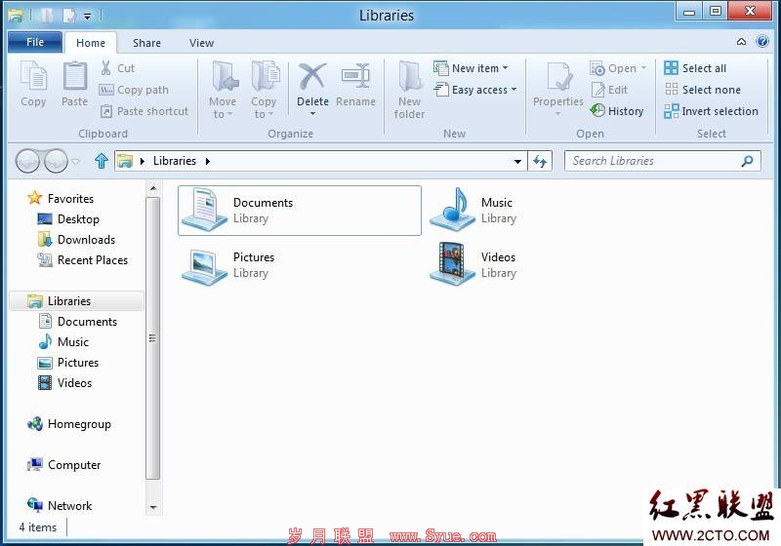Open the Quick Access Toolbar customize dropdown
The height and width of the screenshot is (546, 781).
click(x=87, y=17)
